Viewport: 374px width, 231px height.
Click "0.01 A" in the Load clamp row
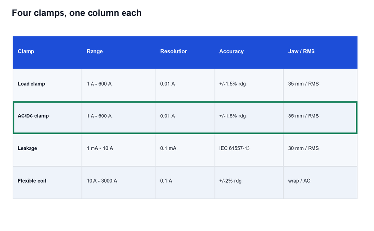pyautogui.click(x=167, y=84)
